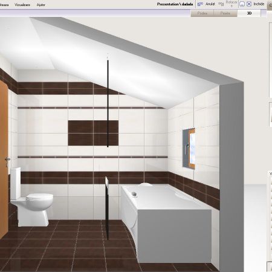Select the vertical black shower pole

[108, 103]
